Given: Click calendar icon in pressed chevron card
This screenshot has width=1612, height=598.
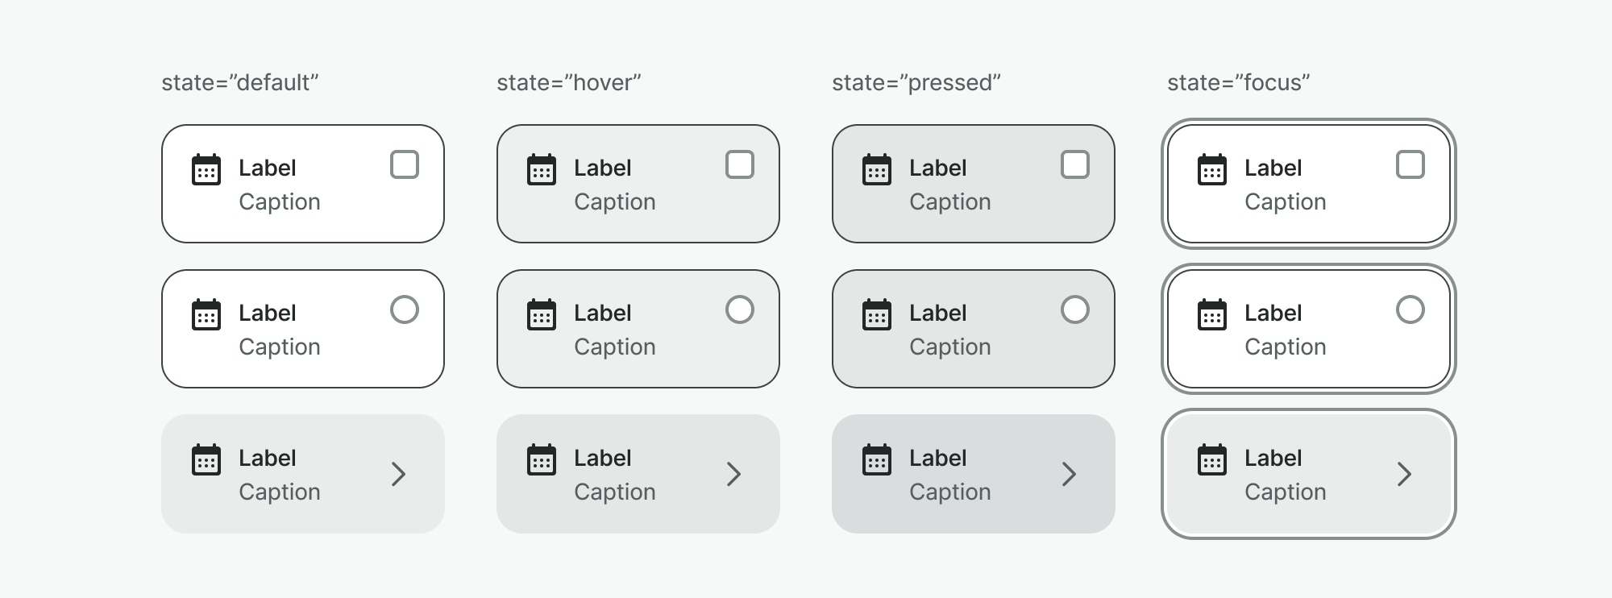Looking at the screenshot, I should [877, 460].
